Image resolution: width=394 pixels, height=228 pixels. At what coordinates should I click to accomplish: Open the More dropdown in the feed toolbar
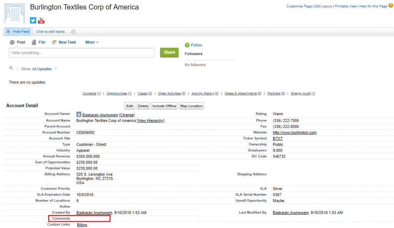pos(92,42)
